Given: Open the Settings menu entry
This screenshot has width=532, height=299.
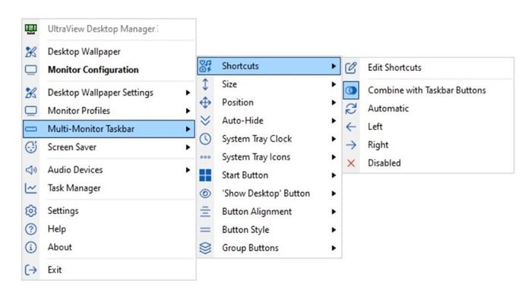Looking at the screenshot, I should 109,211.
